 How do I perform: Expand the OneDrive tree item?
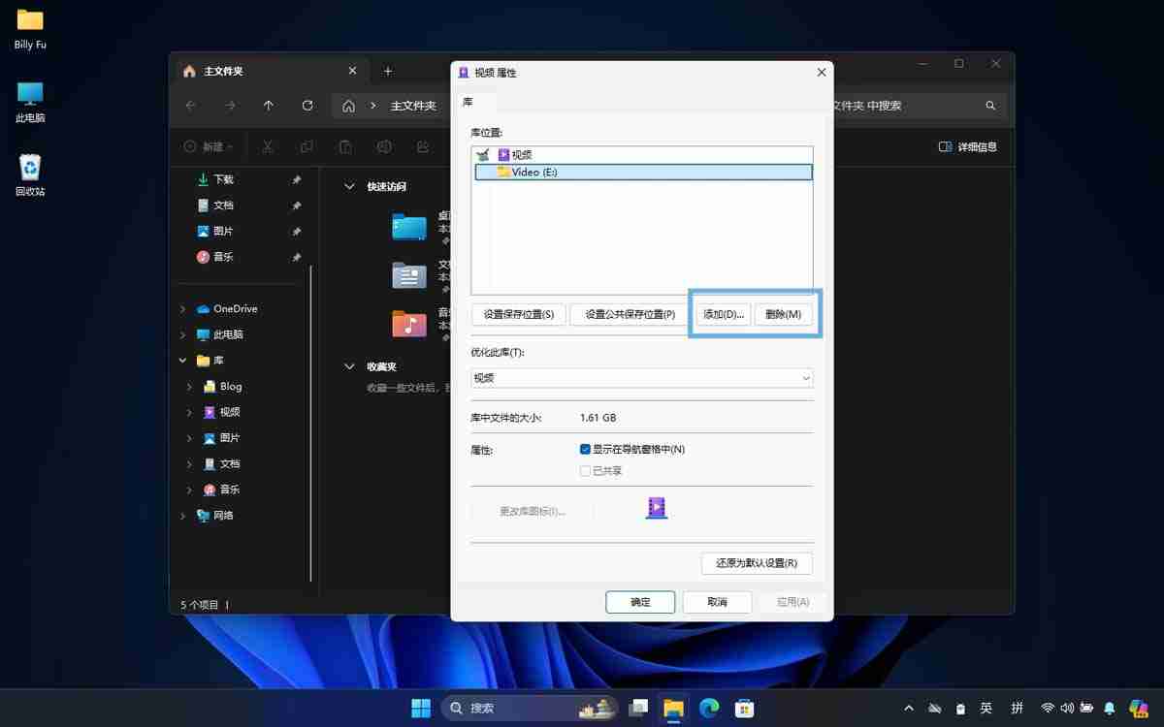click(x=181, y=308)
